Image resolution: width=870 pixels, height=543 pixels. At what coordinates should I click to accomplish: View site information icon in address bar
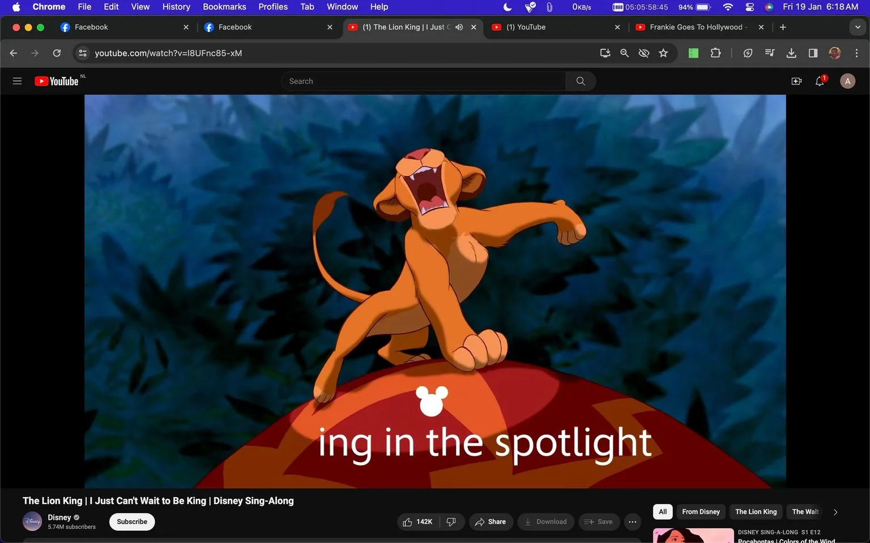click(83, 53)
